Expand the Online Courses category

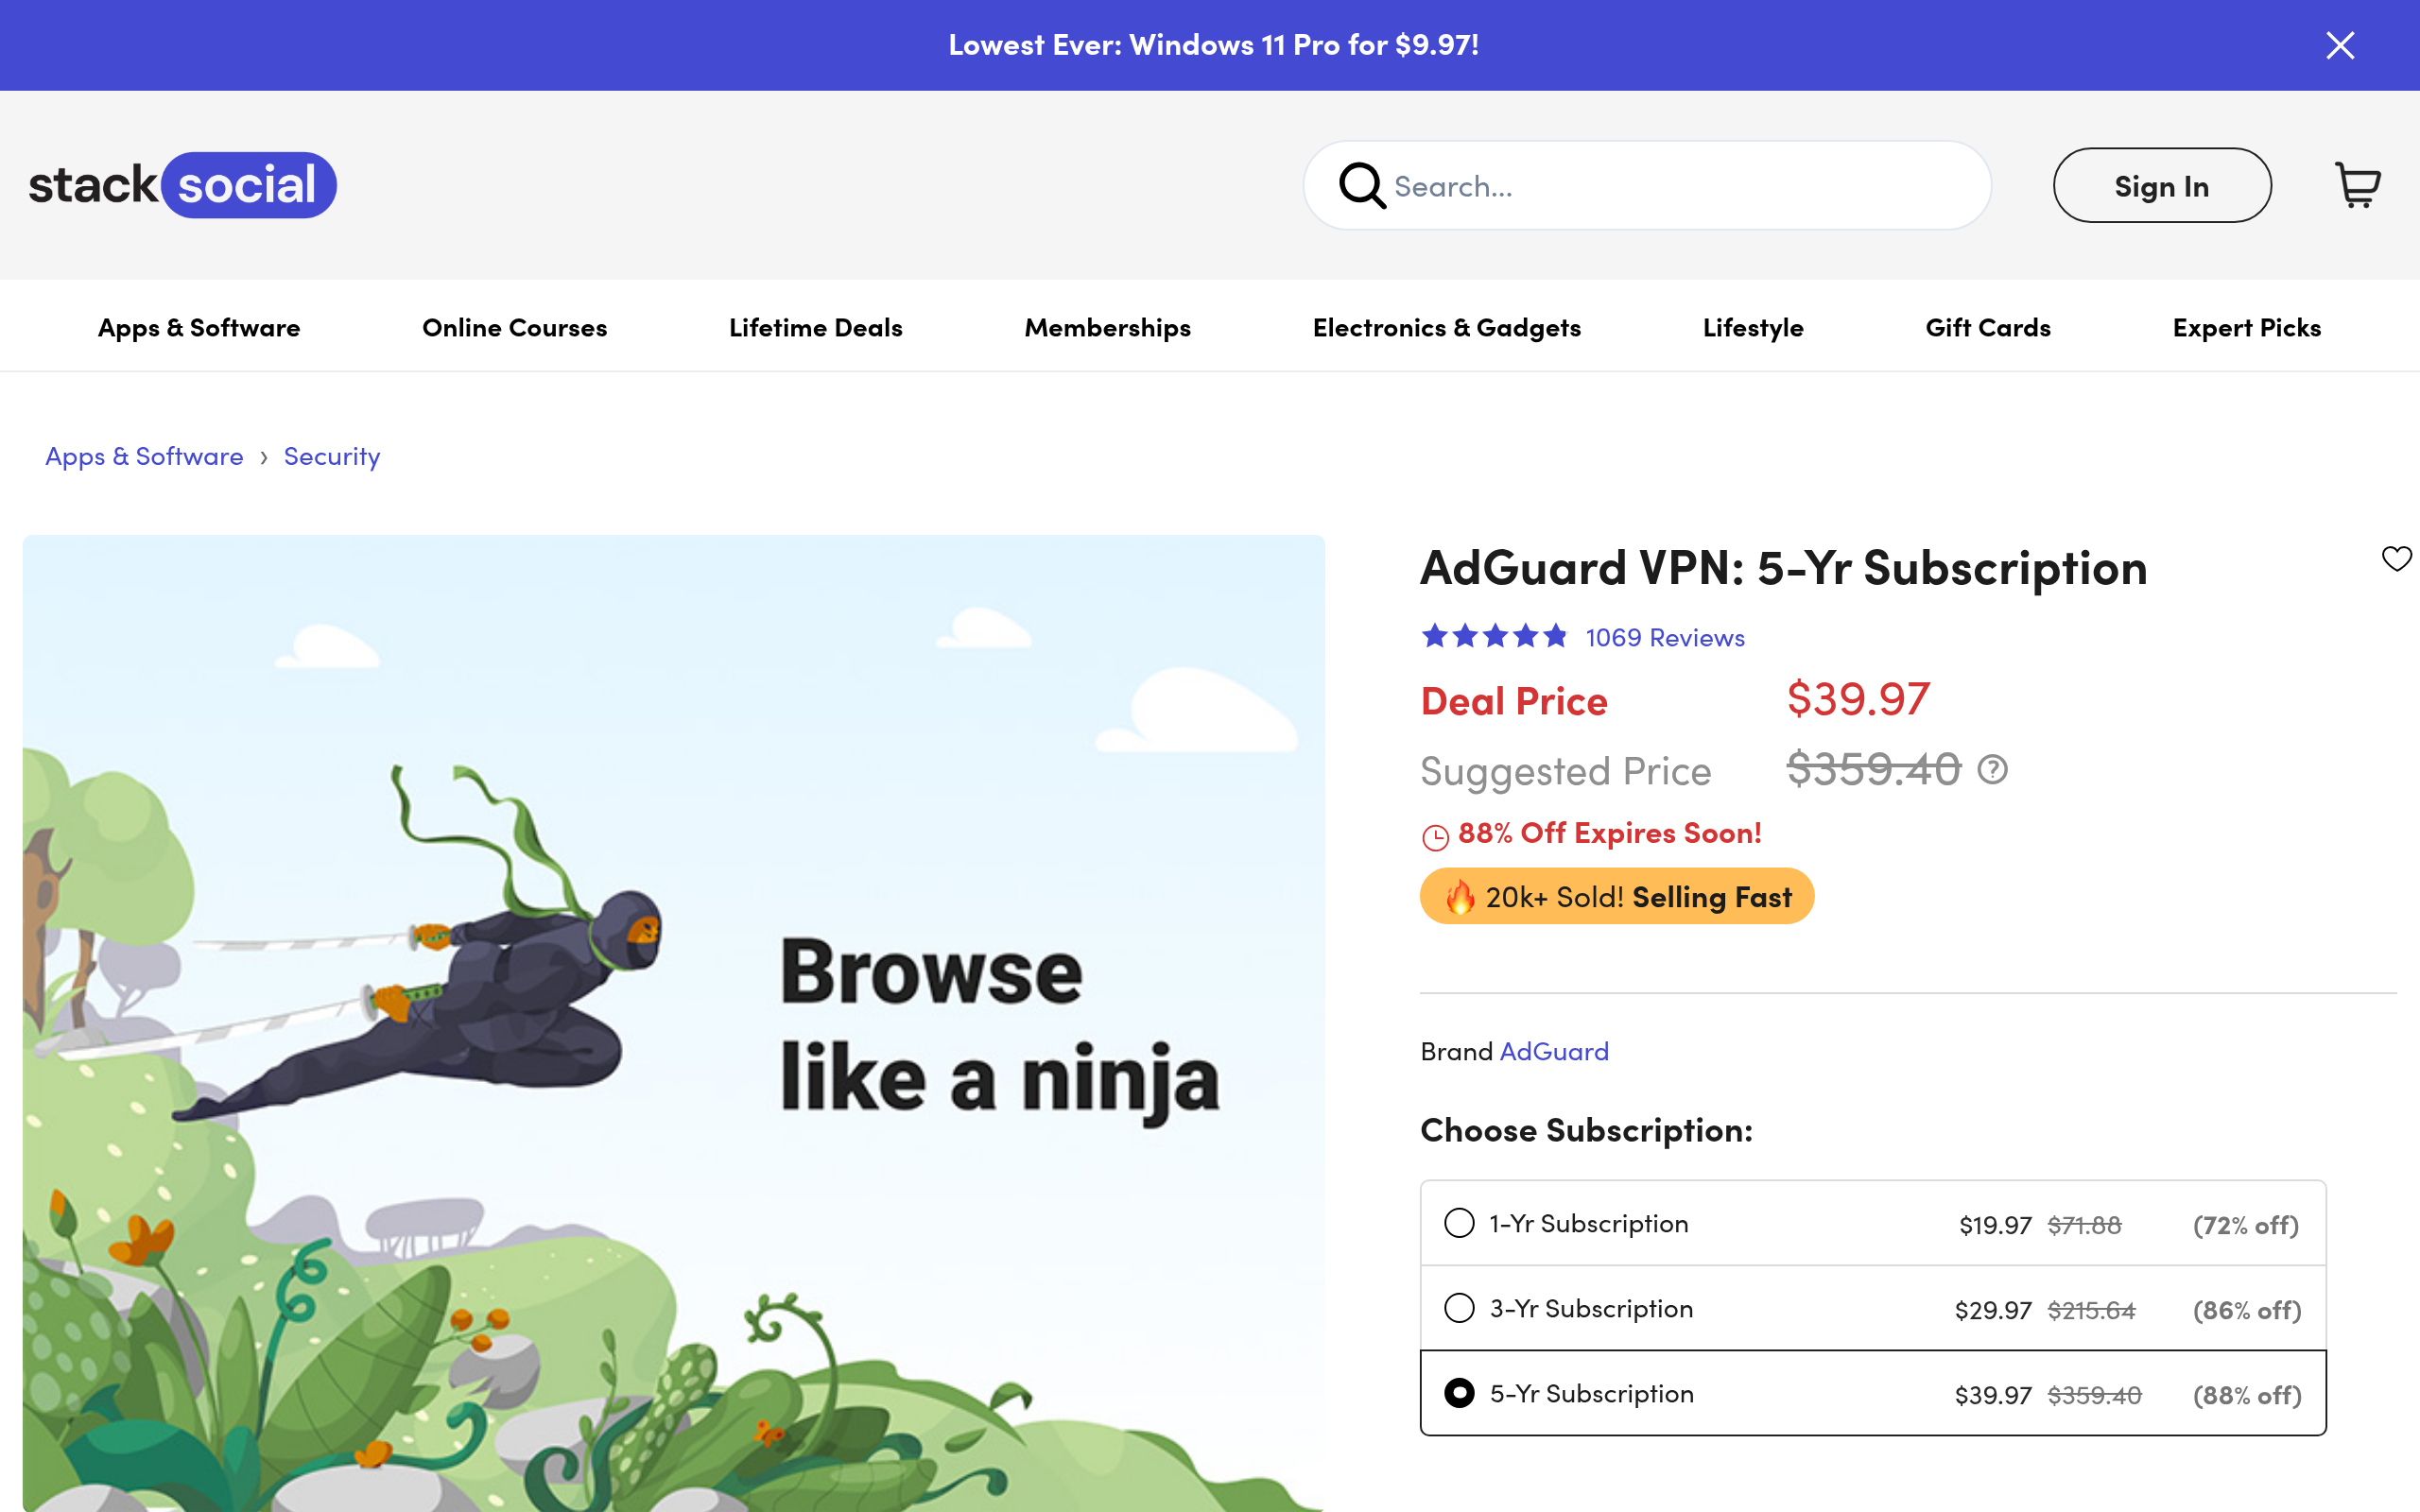[514, 327]
